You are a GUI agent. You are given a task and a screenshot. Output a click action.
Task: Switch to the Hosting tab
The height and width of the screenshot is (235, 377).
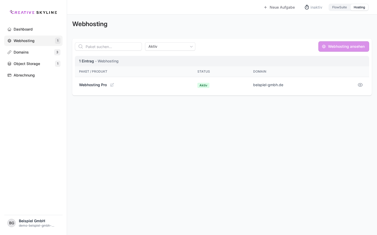click(x=359, y=7)
